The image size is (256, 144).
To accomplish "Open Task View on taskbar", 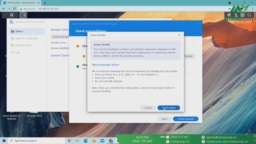I will coord(77,140).
